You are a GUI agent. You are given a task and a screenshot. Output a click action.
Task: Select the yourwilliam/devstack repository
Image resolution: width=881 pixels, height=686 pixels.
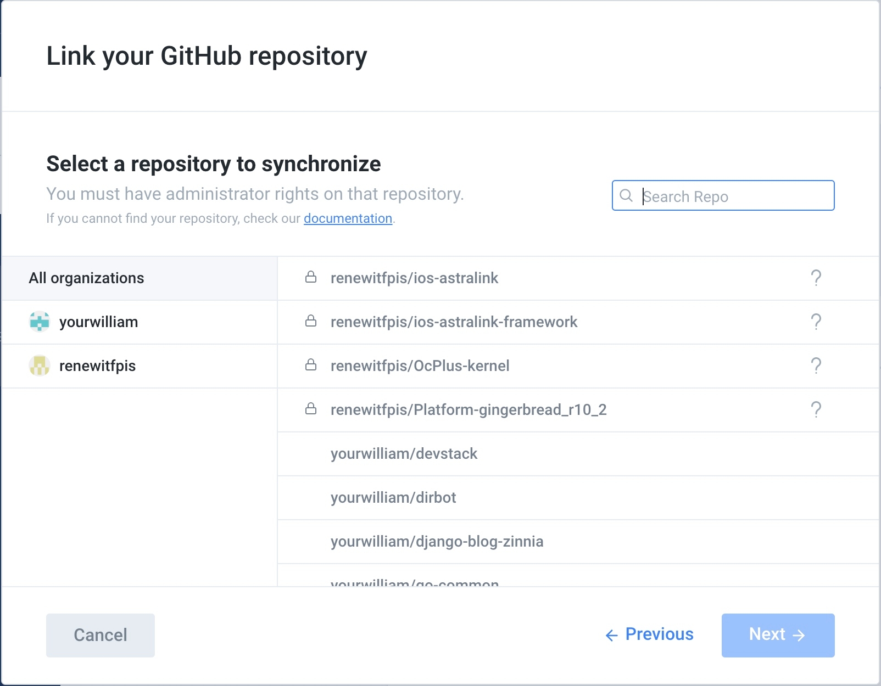[x=404, y=454]
